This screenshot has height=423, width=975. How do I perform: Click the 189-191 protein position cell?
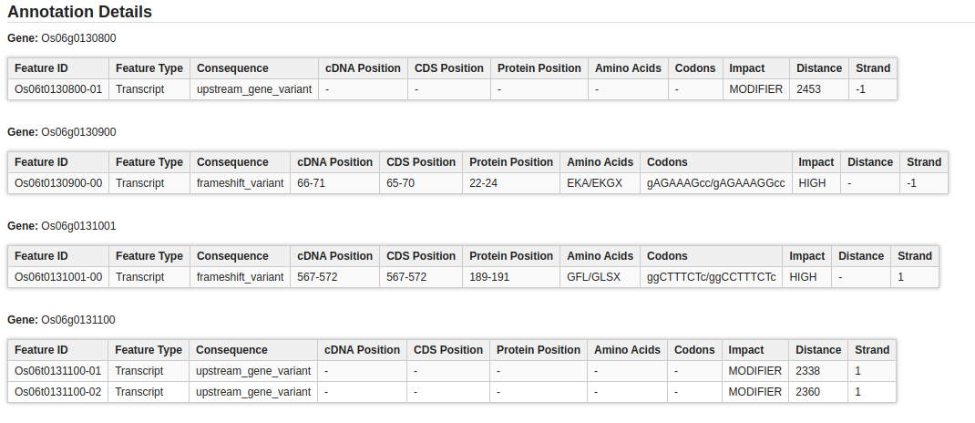489,277
